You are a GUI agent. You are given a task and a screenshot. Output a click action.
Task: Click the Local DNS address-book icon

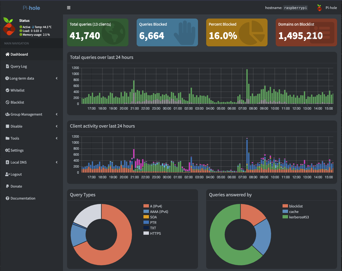point(8,162)
